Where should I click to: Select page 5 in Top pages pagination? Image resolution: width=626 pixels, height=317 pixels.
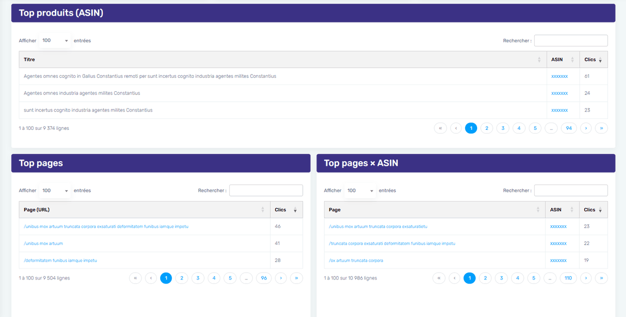point(230,278)
